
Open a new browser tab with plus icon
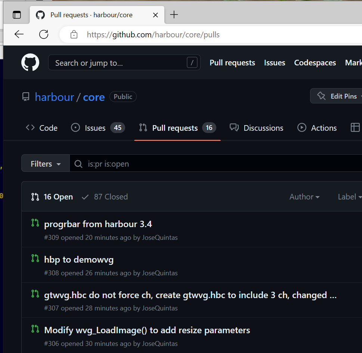[x=174, y=15]
